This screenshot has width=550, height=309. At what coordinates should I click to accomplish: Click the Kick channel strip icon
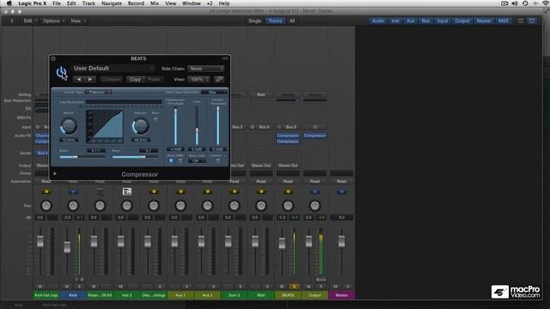coord(73,191)
